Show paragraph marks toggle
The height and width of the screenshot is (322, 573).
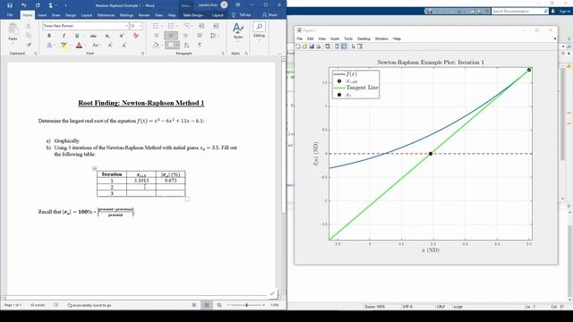pos(200,45)
